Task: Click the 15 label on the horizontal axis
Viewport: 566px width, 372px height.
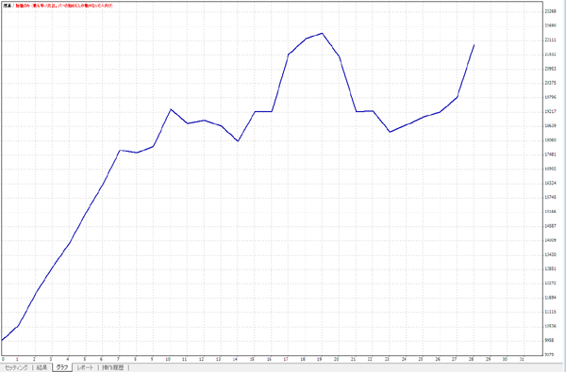Action: tap(252, 359)
